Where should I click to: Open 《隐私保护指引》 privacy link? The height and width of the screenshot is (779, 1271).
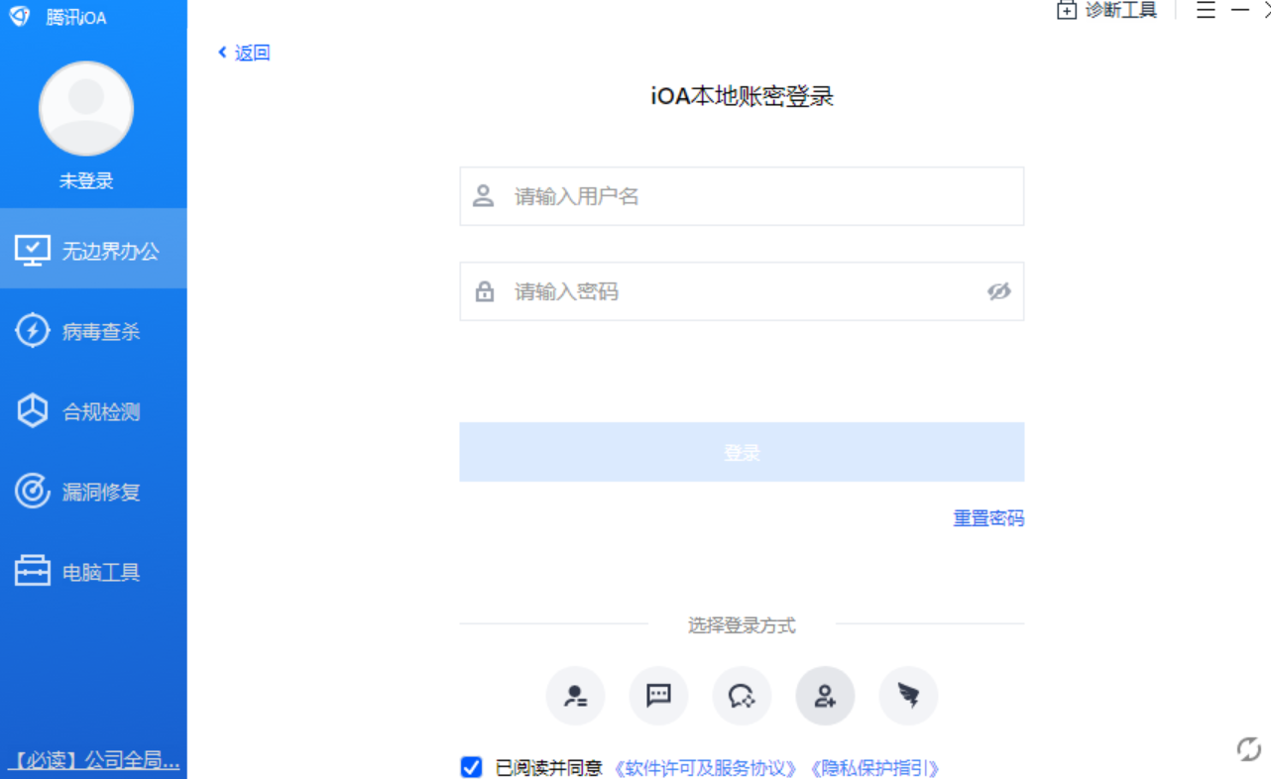(x=875, y=768)
